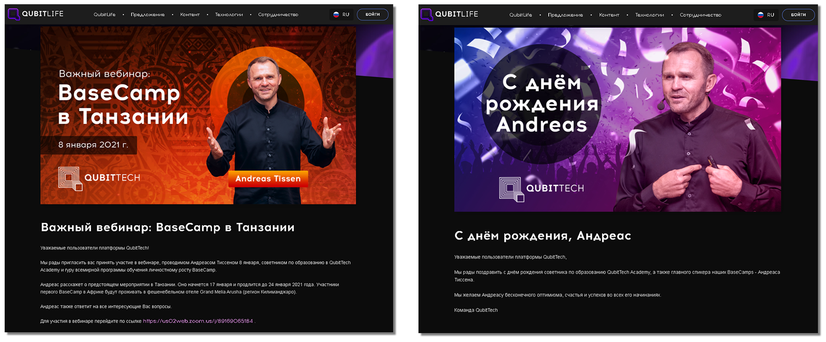This screenshot has height=342, width=826.
Task: Click the Russian flag icon in left header
Action: click(336, 14)
